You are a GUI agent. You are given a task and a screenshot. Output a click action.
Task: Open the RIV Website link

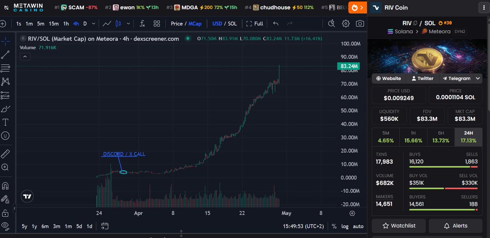(389, 78)
